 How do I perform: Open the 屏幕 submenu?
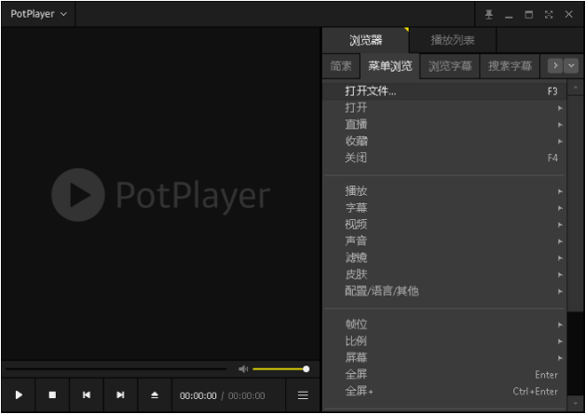click(x=444, y=358)
